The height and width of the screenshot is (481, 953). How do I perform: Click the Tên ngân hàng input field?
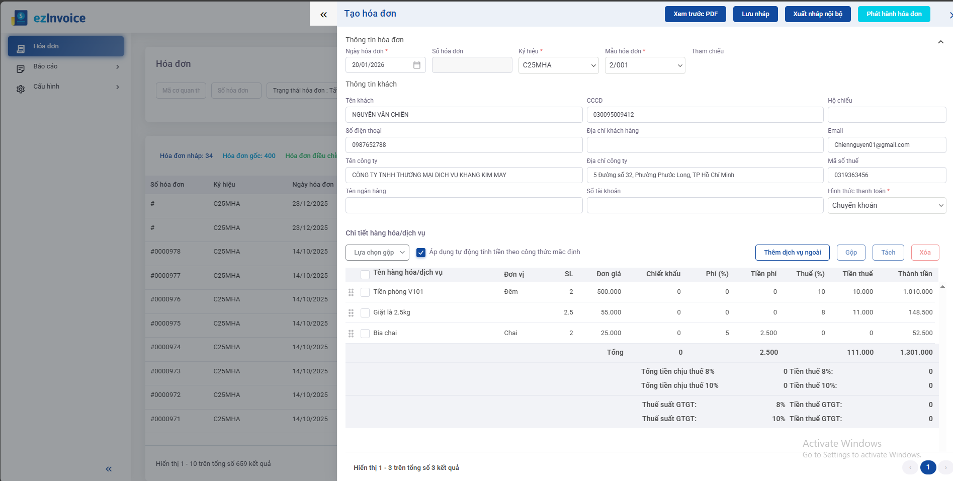point(464,205)
